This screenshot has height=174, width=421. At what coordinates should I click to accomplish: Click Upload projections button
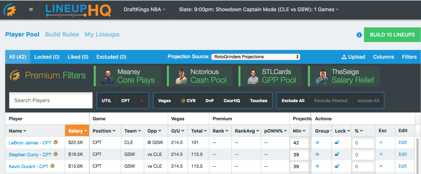[x=353, y=57]
